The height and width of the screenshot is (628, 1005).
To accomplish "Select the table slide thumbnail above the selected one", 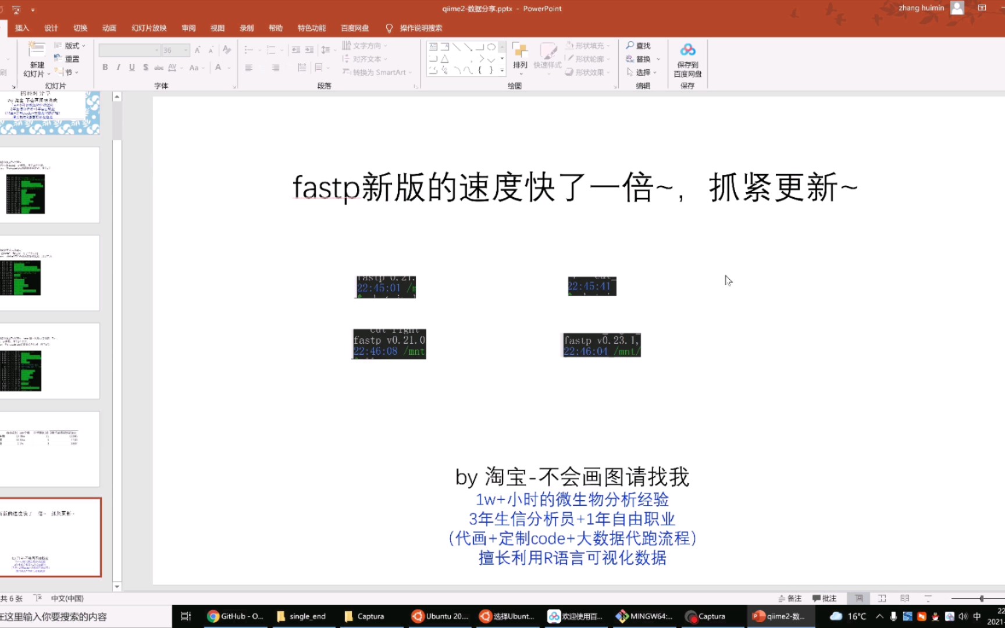I will [x=50, y=449].
